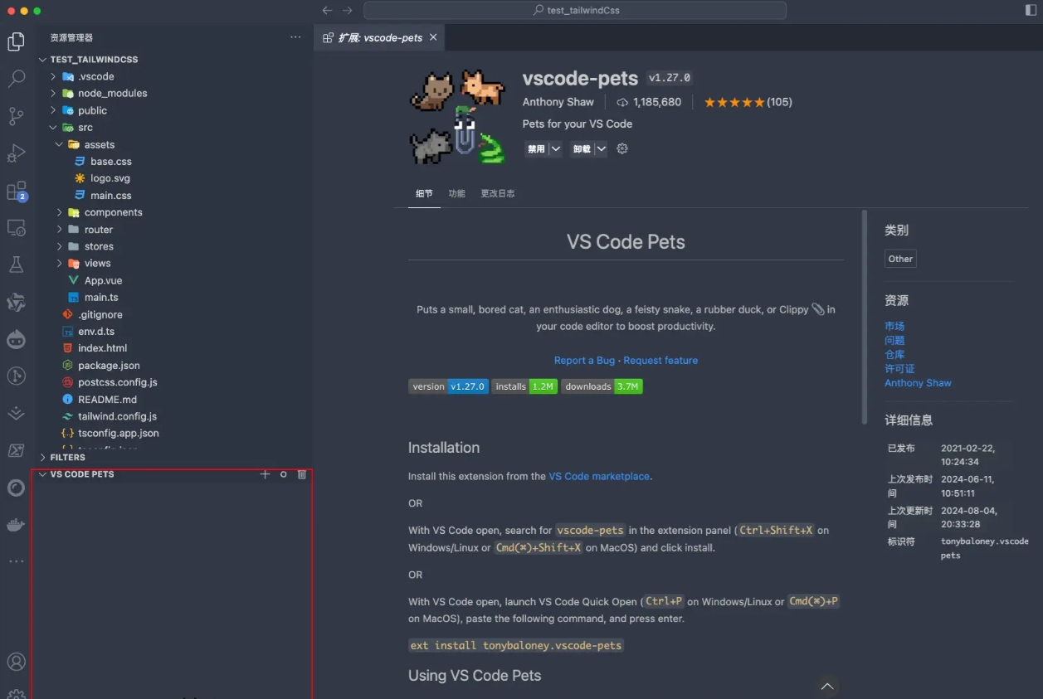
Task: Select the 扩展: vscode-pets editor tab
Action: [380, 37]
